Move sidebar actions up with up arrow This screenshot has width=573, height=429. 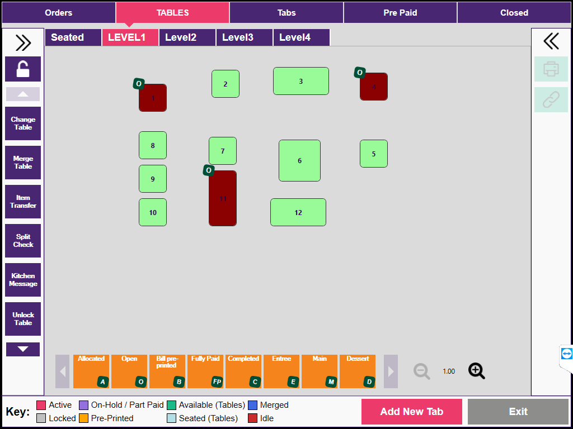pos(23,94)
